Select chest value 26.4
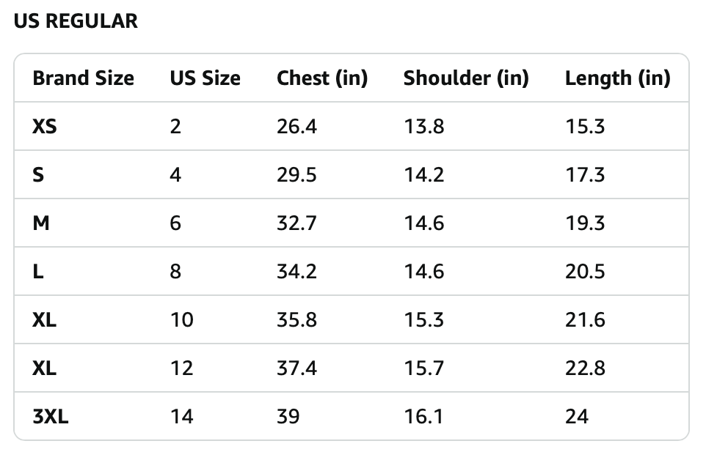The height and width of the screenshot is (460, 706). coord(296,127)
